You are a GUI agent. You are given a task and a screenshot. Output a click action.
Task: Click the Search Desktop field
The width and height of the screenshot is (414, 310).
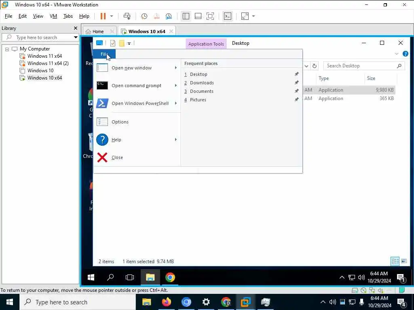point(364,66)
